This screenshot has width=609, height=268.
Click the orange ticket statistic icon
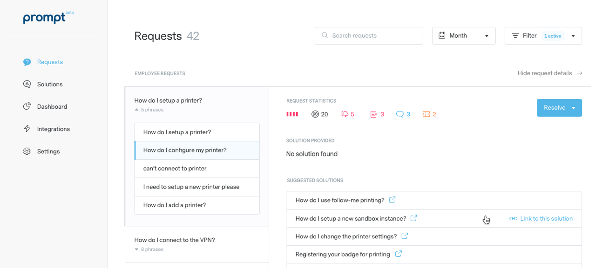426,114
